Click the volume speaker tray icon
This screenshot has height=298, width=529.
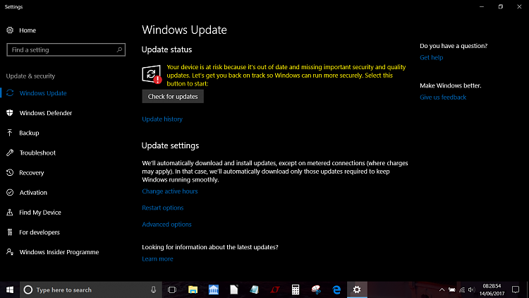(x=472, y=290)
